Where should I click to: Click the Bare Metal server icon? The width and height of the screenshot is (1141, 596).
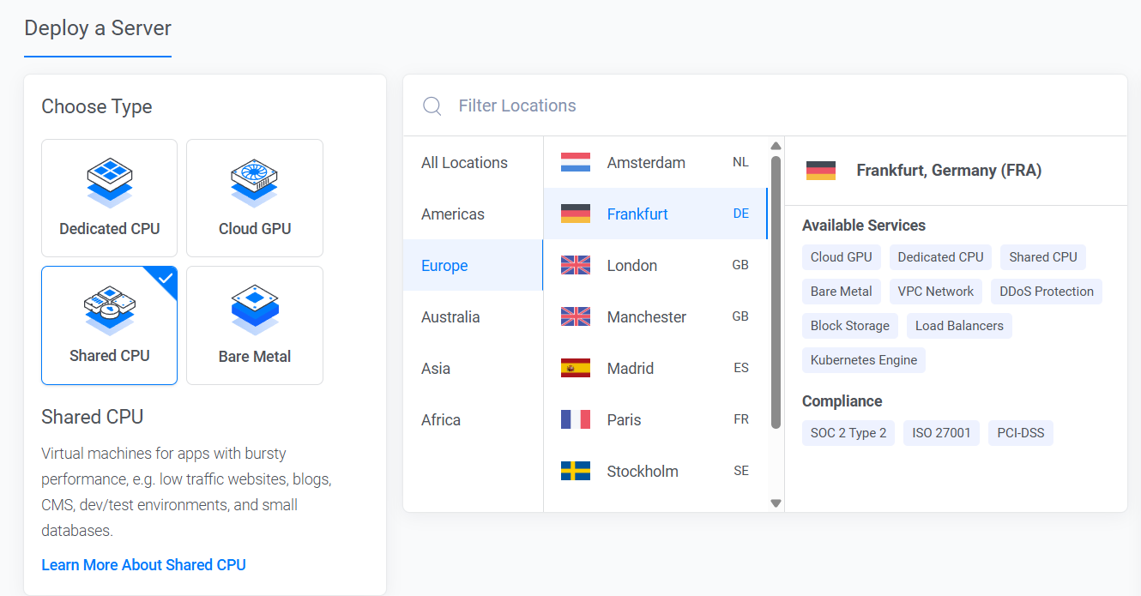pos(255,310)
